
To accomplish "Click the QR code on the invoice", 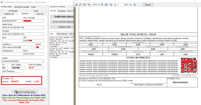I will [189, 65].
